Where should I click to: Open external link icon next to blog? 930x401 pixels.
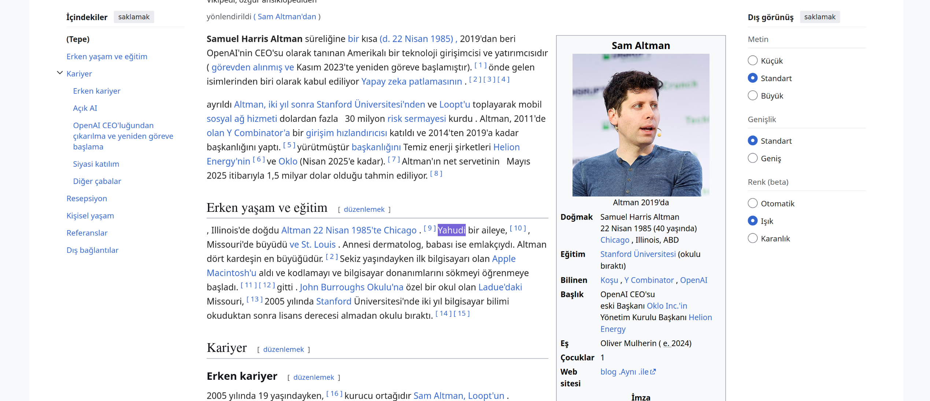click(653, 372)
